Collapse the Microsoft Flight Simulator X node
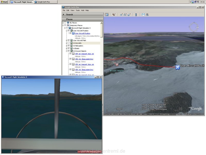 (x=65, y=28)
